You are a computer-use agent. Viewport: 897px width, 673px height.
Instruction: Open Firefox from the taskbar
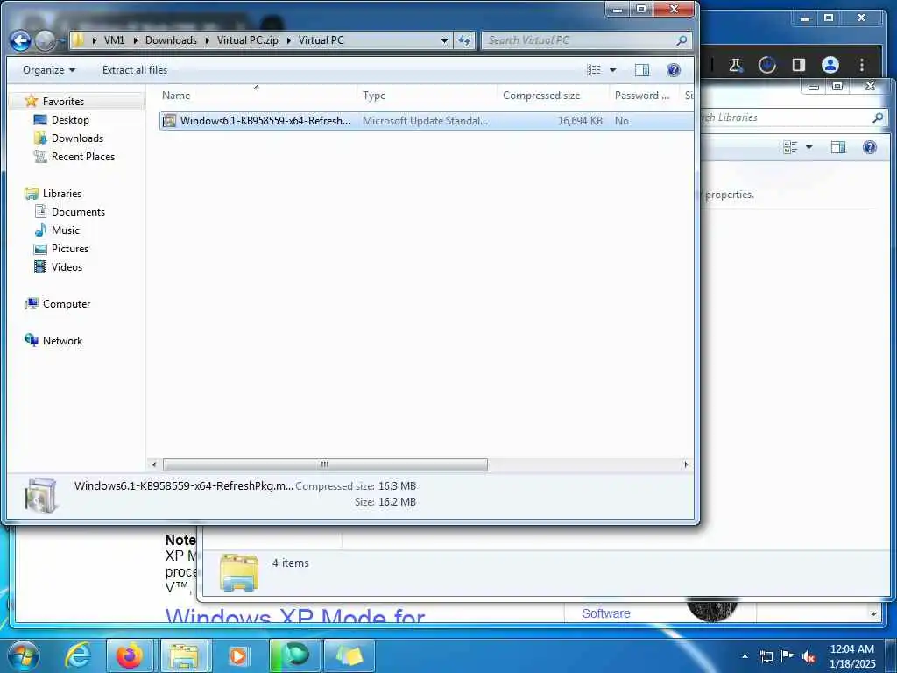click(130, 655)
